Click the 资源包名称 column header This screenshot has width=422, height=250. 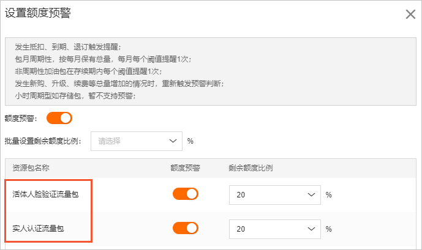coord(31,168)
